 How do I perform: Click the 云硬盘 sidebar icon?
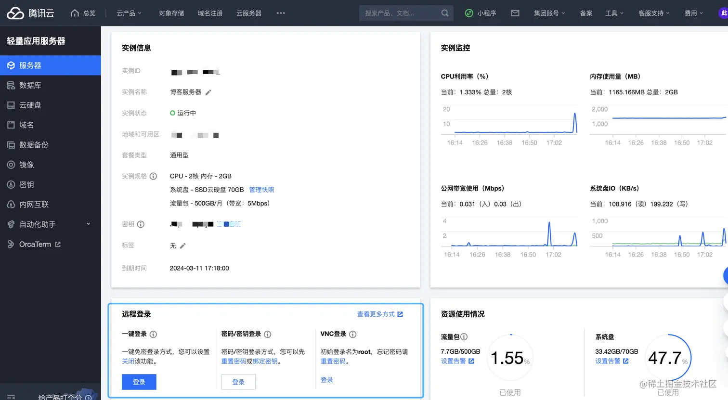coord(11,105)
